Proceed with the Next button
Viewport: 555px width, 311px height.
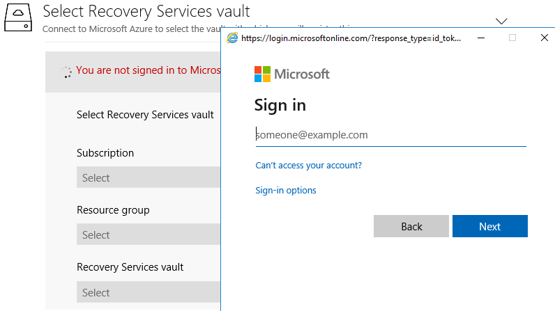pyautogui.click(x=490, y=226)
